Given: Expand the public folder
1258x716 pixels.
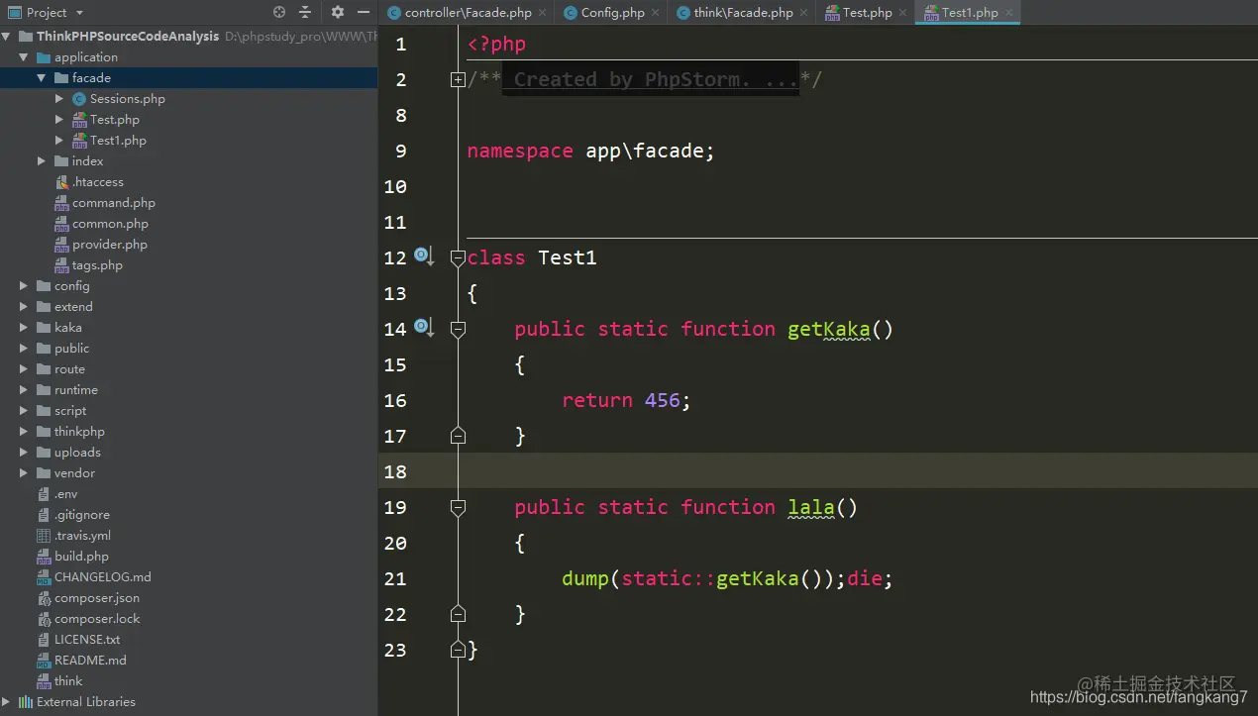Looking at the screenshot, I should 23,349.
